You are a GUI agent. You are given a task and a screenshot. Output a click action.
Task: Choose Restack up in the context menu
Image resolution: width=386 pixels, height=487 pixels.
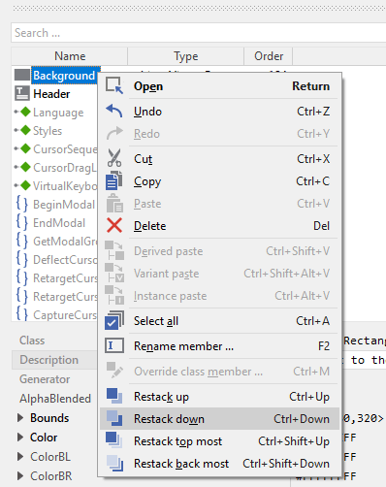(219, 397)
